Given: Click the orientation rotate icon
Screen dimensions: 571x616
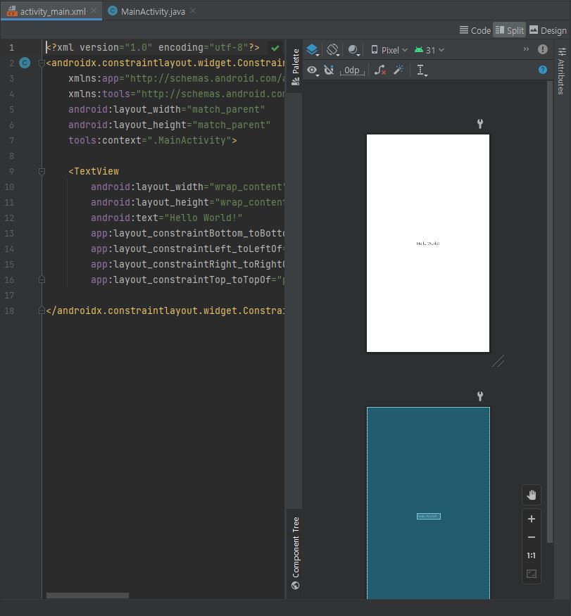Looking at the screenshot, I should click(333, 50).
